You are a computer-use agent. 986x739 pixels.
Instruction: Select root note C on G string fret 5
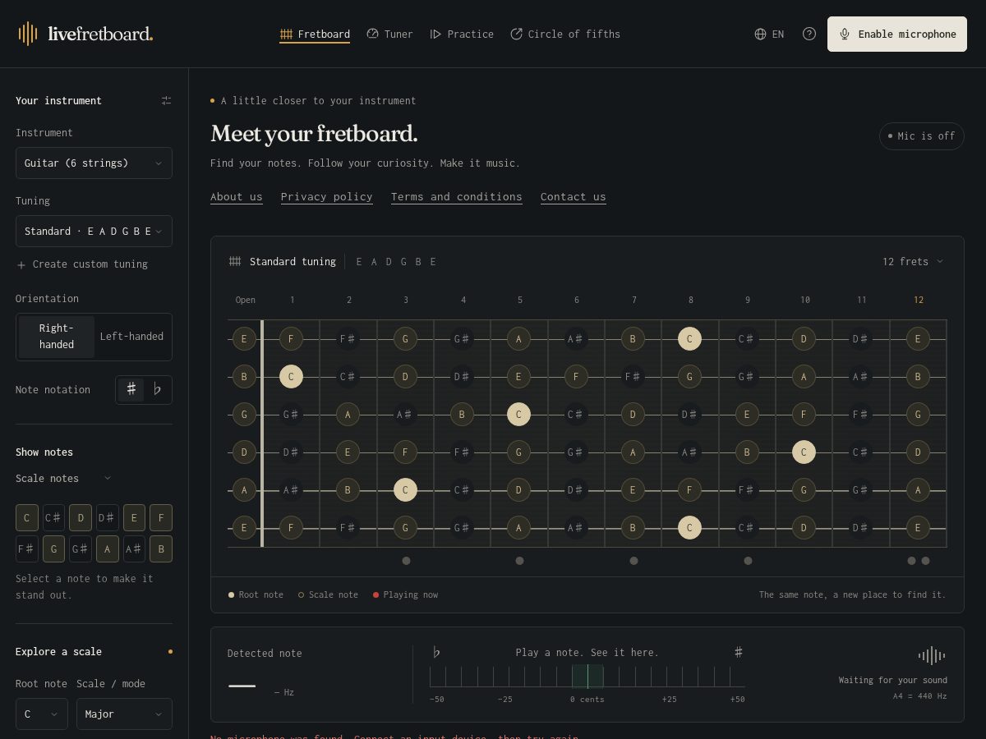518,414
